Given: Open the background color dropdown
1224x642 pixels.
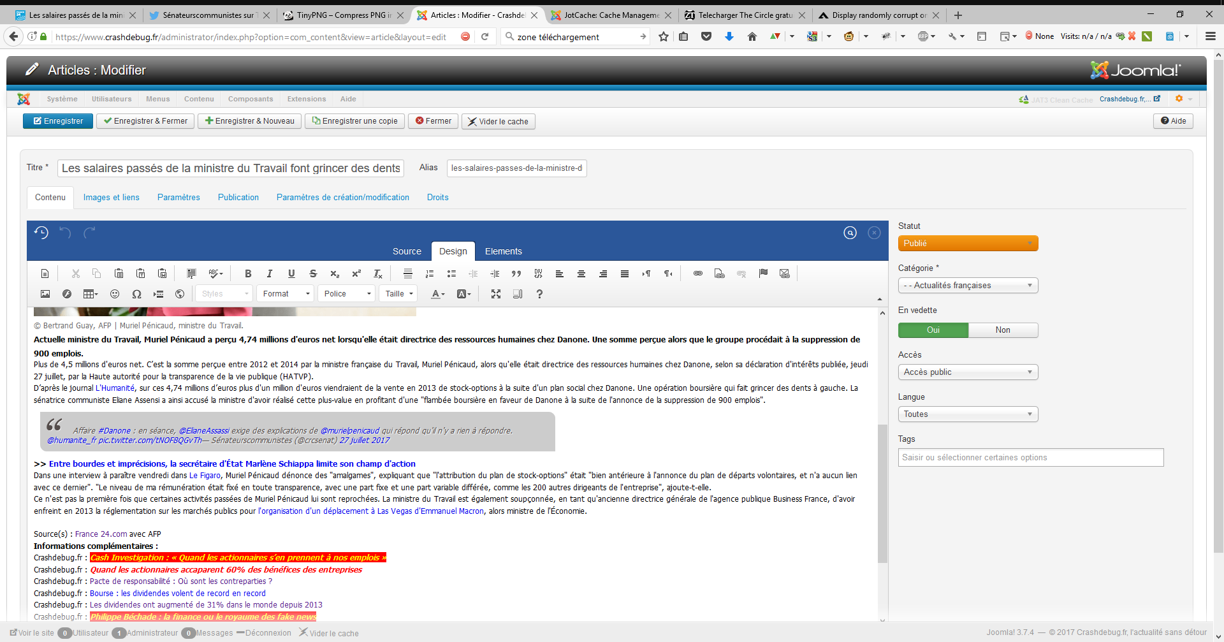Looking at the screenshot, I should [x=464, y=294].
